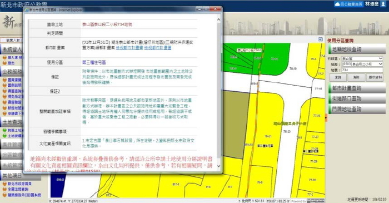
Task: Expand the 地籍地段查詢 section
Action: coord(357,49)
